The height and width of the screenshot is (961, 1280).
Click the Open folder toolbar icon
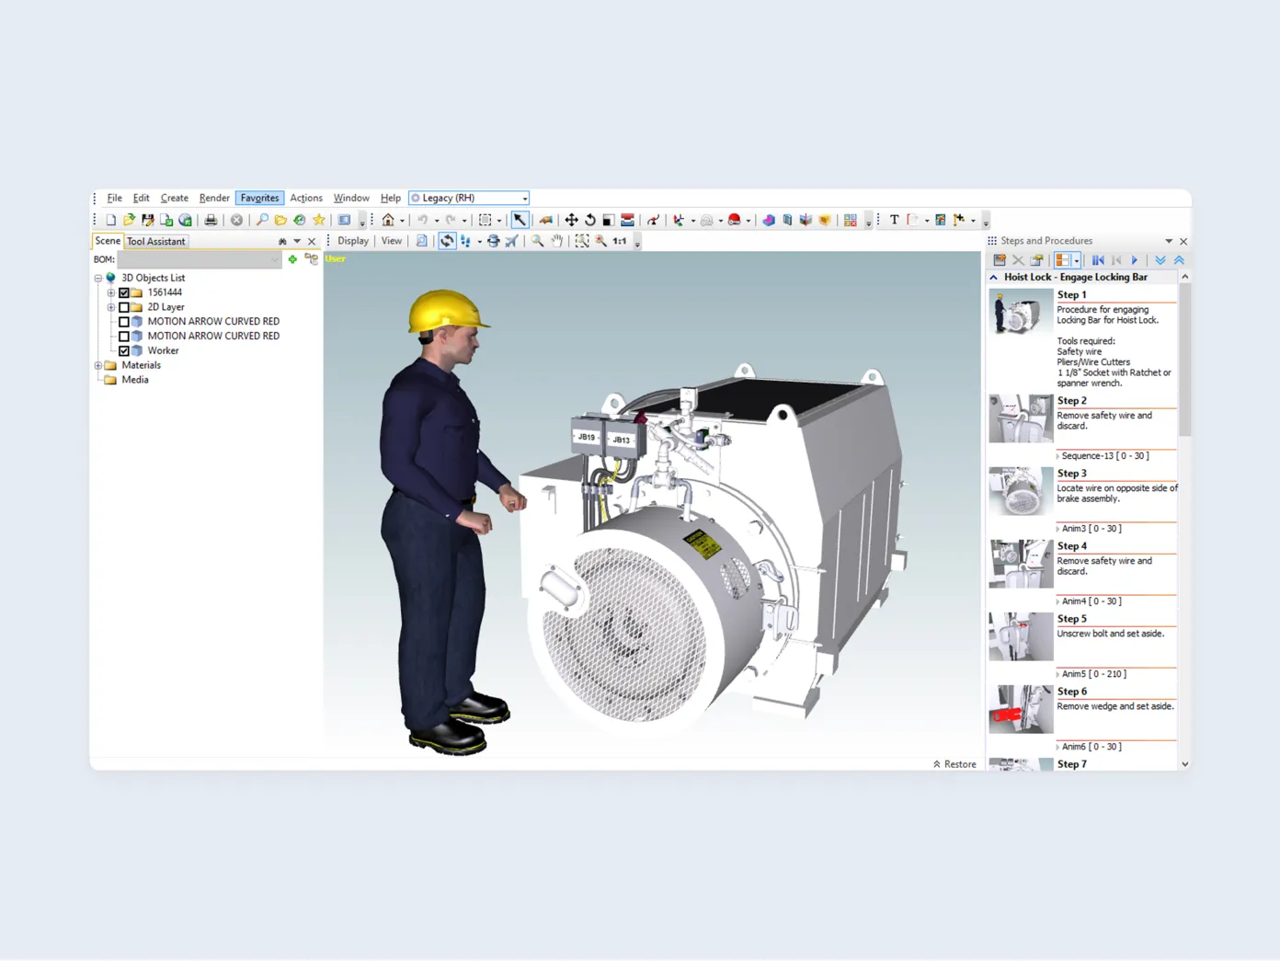(129, 220)
